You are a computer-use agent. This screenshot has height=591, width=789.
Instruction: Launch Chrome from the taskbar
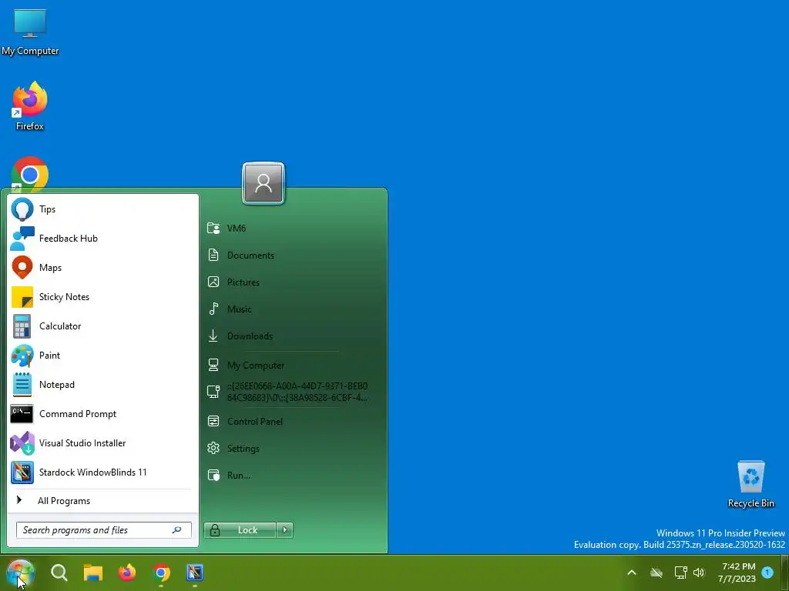(161, 573)
